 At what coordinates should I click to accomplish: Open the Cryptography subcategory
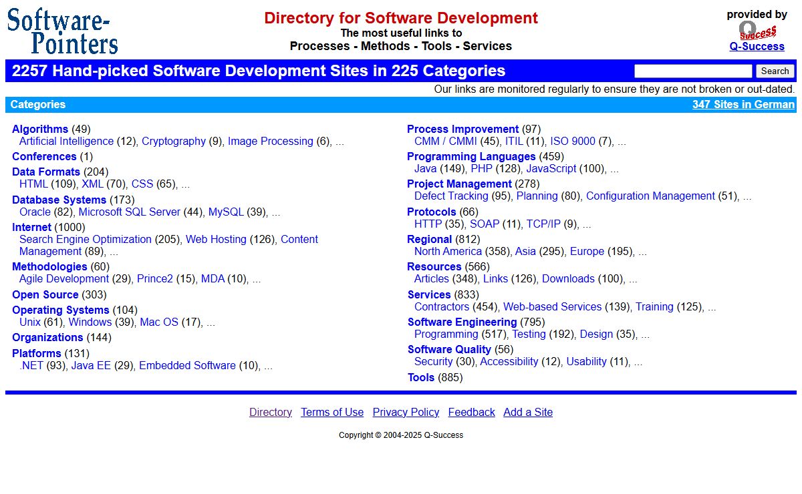(x=174, y=142)
